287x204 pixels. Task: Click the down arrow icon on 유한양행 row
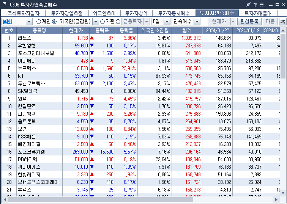[92, 46]
